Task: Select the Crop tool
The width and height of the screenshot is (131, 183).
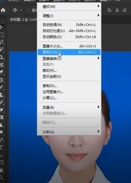Action: pos(2,57)
